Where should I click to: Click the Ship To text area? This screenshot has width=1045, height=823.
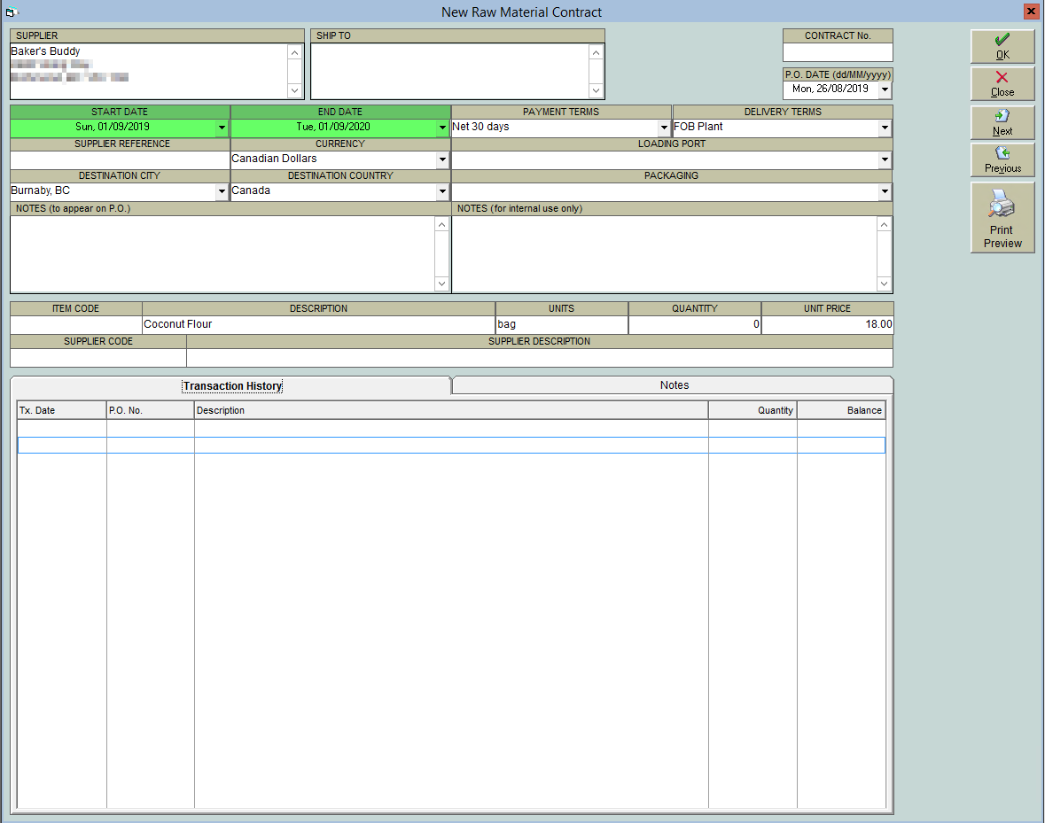(450, 71)
